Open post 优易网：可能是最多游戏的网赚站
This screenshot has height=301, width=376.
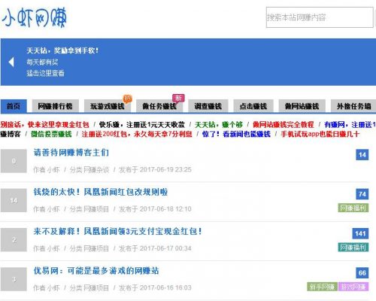(x=96, y=271)
